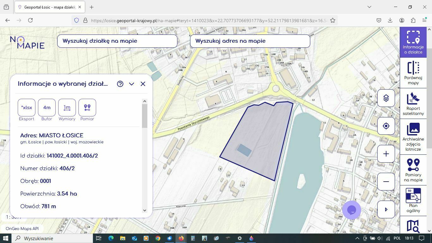Open the browser tab list dropdown
Screen dimensions: 432x243
click(369, 7)
